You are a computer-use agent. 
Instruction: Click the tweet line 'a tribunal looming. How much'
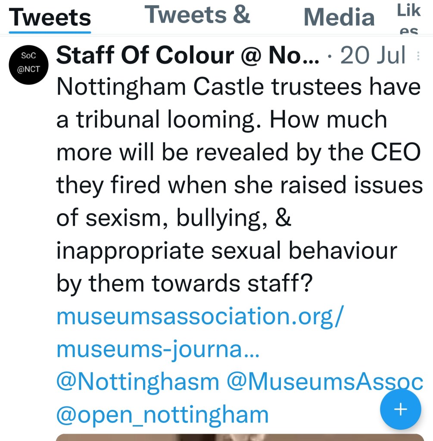click(221, 120)
